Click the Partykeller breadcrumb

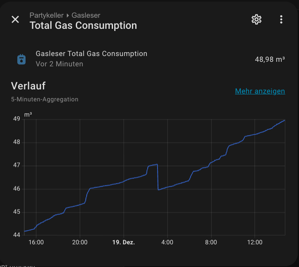pyautogui.click(x=46, y=15)
